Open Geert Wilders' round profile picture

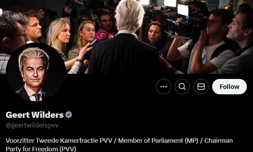[x=36, y=72]
